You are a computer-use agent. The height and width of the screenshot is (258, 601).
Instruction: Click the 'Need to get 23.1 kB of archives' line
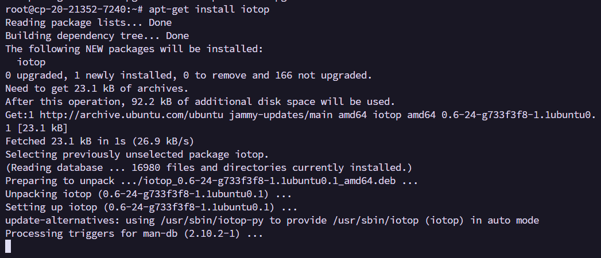(x=97, y=89)
